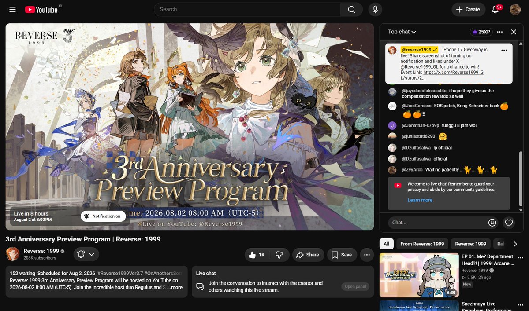Close the live chat panel
Viewport: 529px width, 311px height.
click(514, 32)
